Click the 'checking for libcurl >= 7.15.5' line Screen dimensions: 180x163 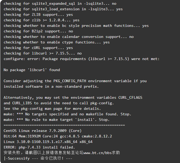43,53
